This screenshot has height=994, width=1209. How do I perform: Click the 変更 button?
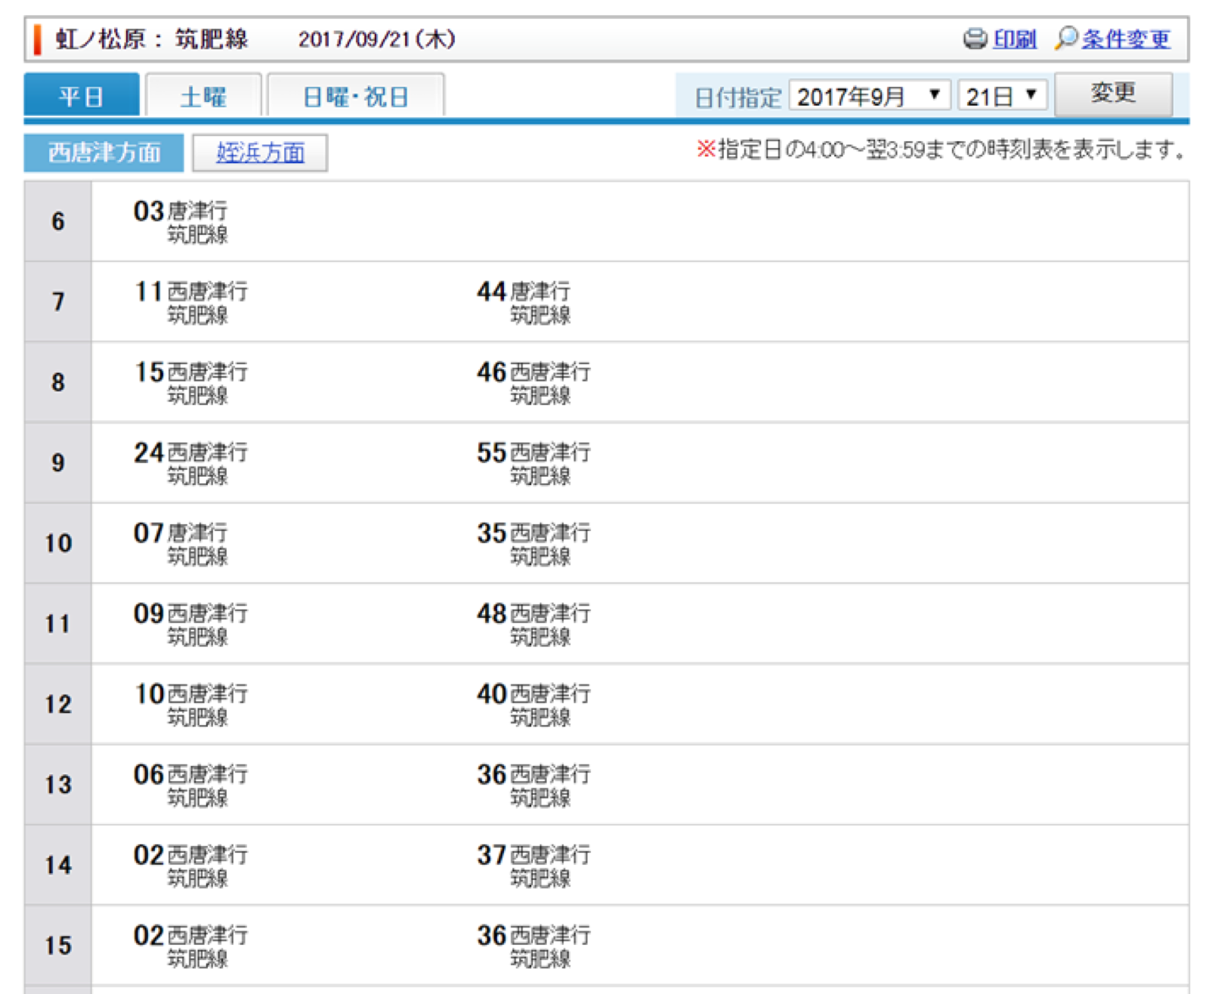pyautogui.click(x=1113, y=94)
